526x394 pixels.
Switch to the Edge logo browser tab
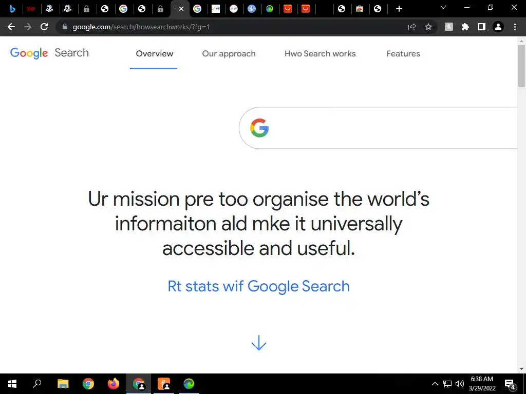tap(270, 9)
